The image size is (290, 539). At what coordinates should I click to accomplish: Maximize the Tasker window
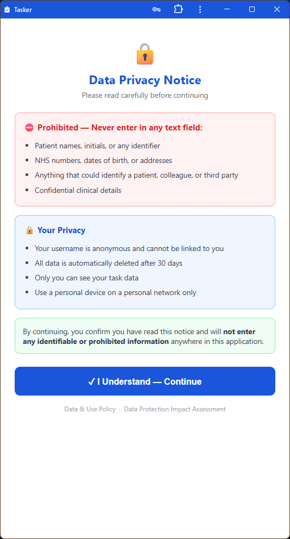pyautogui.click(x=252, y=9)
